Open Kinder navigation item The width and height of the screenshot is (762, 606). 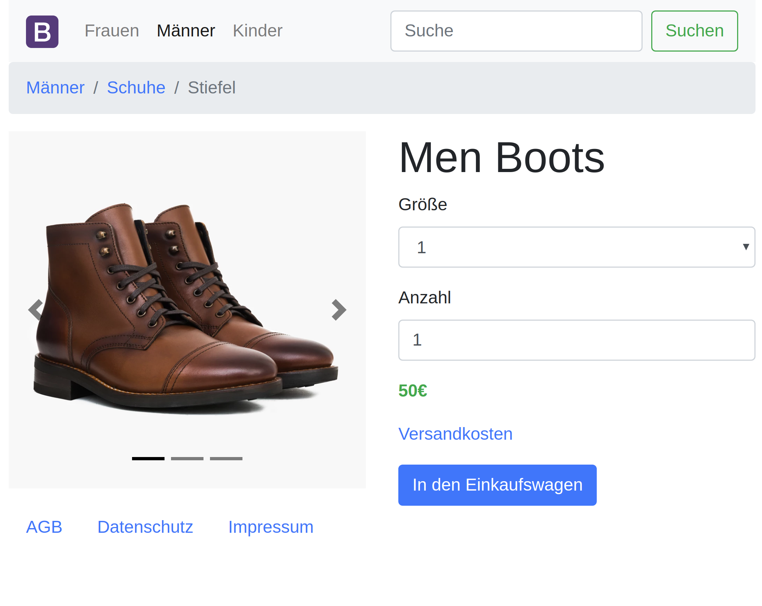coord(257,31)
